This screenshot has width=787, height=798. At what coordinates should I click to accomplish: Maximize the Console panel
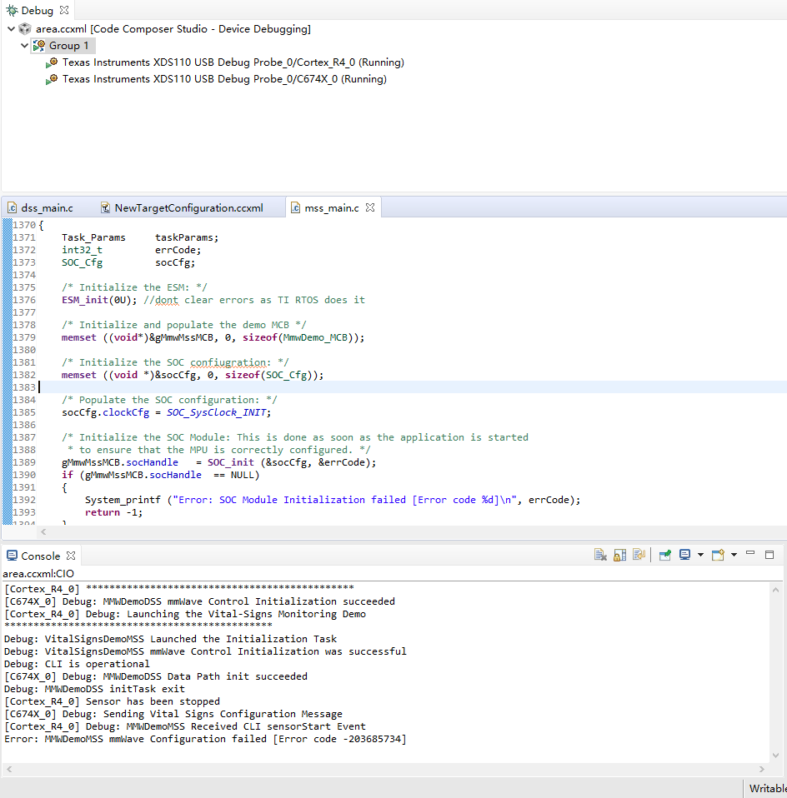click(769, 555)
